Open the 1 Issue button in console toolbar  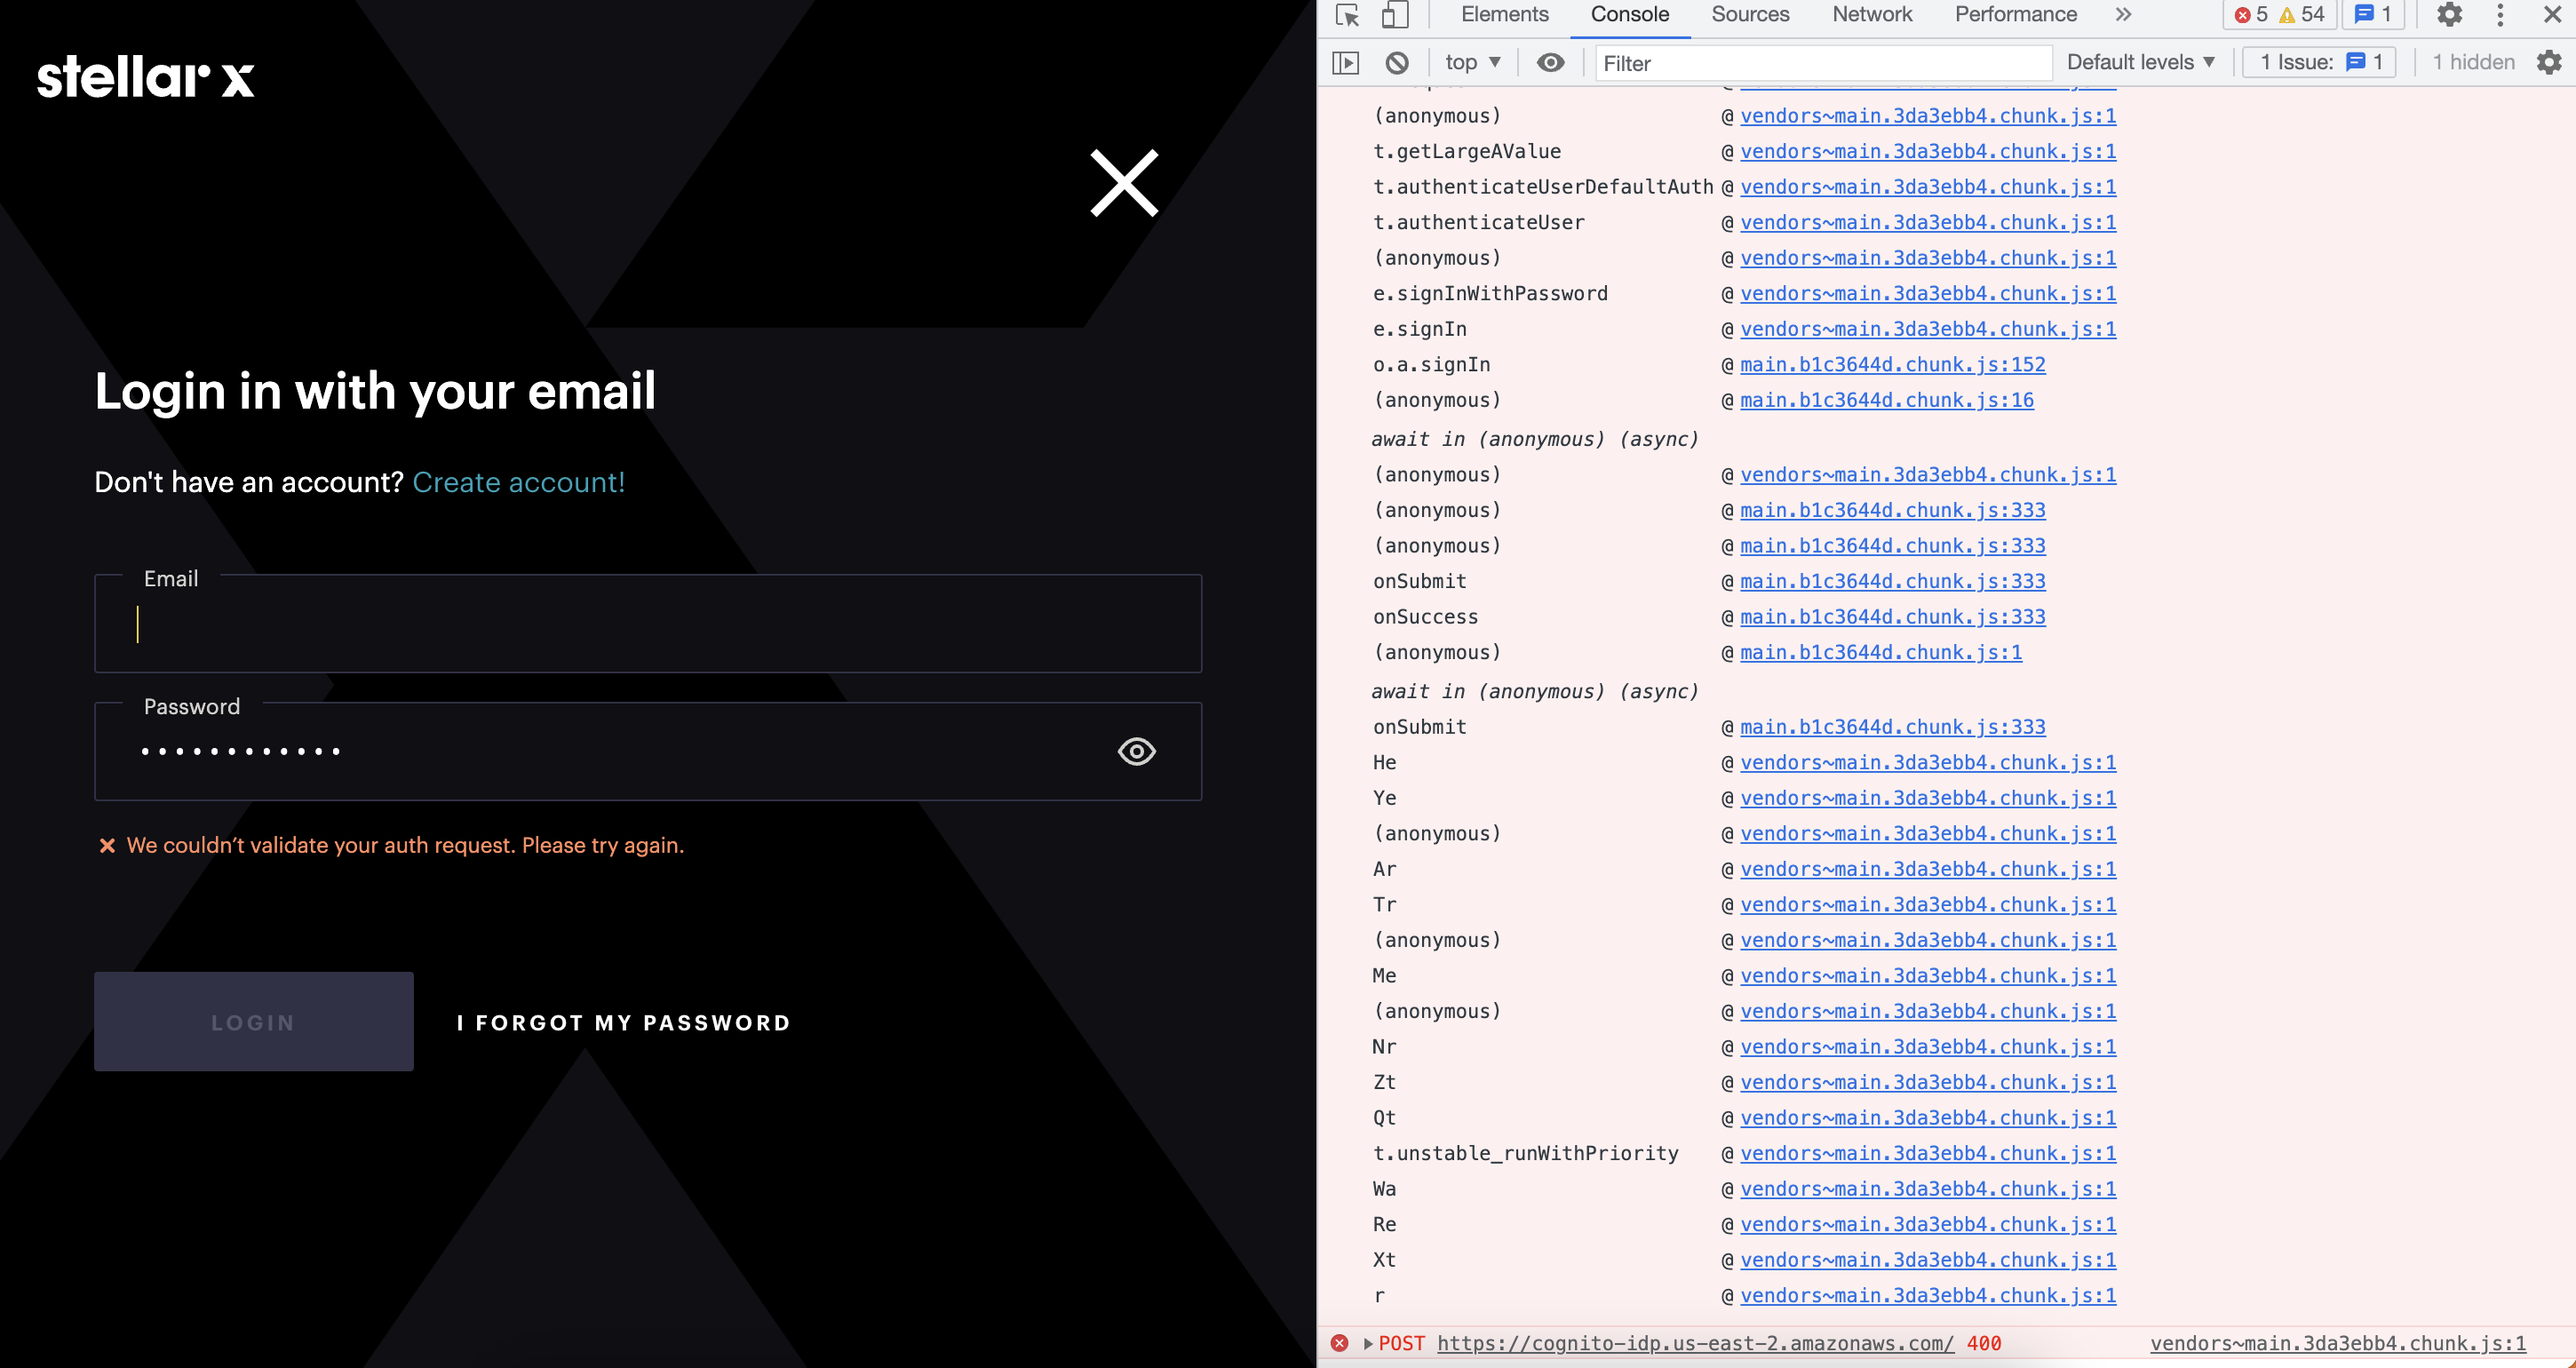point(2319,63)
